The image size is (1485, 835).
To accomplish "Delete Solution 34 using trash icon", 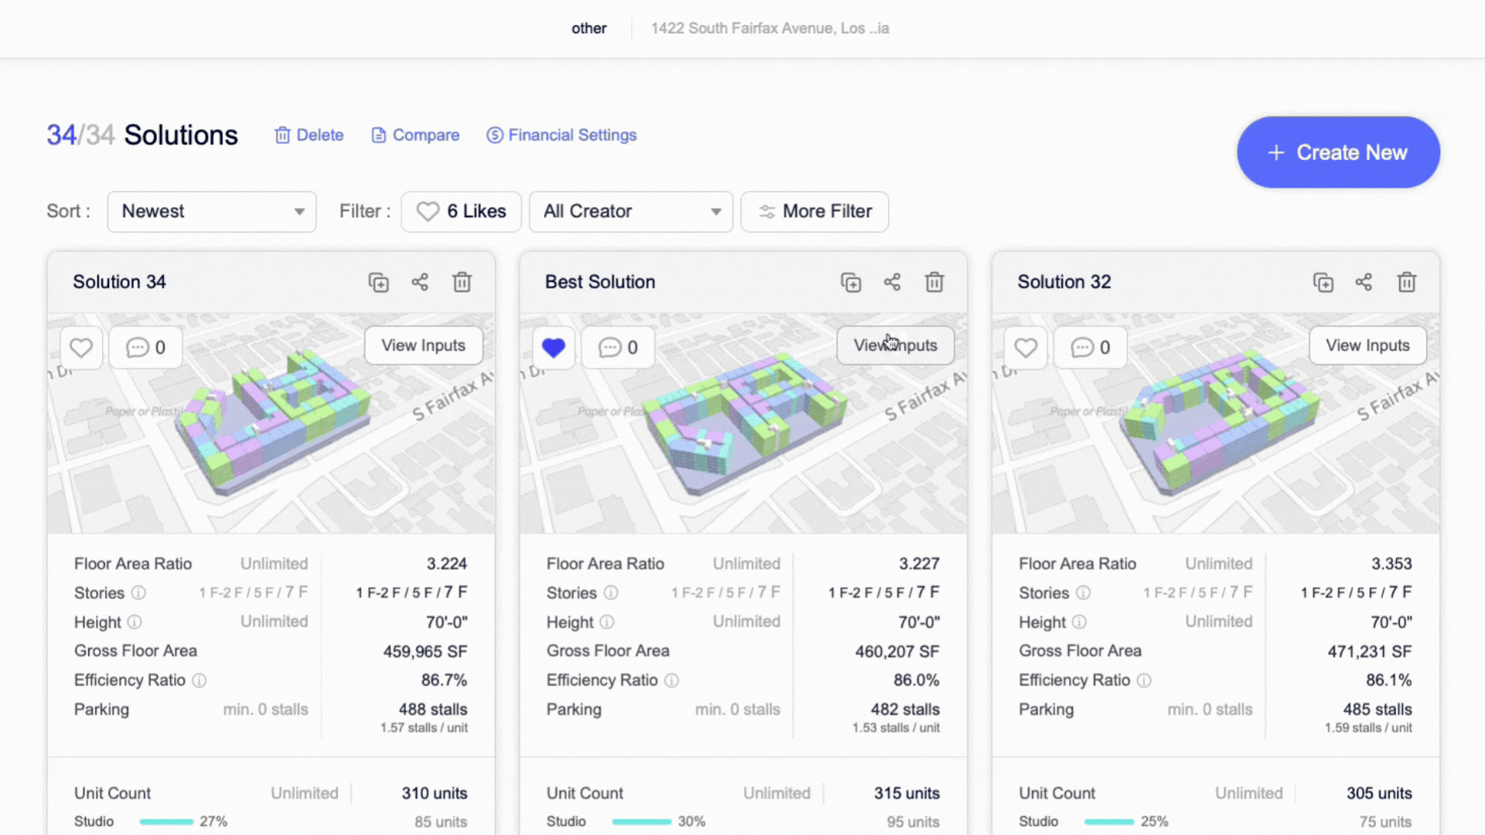I will [x=462, y=282].
